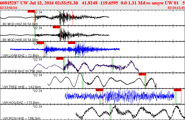Click the eP 2 pick flag on WVOR trace
This screenshot has height=120, width=185.
tap(60, 58)
